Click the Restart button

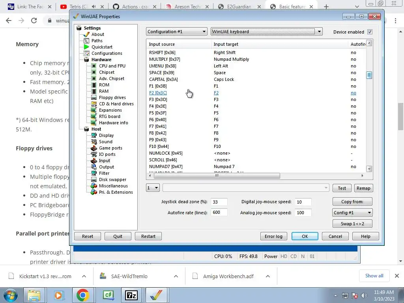pyautogui.click(x=148, y=236)
